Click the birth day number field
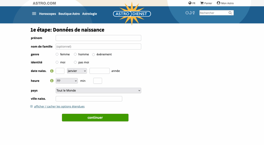The height and width of the screenshot is (145, 264). (x=60, y=71)
